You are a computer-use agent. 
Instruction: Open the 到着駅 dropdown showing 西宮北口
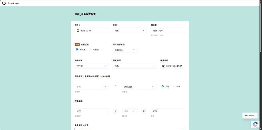pos(139,87)
